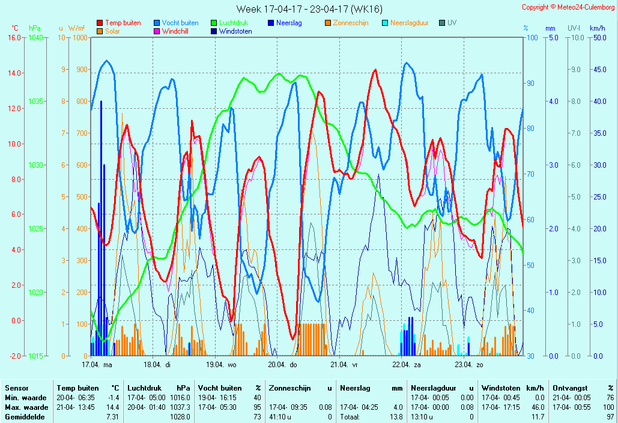618x423 pixels.
Task: Click the hPa unit label on the left axis
Action: (35, 28)
